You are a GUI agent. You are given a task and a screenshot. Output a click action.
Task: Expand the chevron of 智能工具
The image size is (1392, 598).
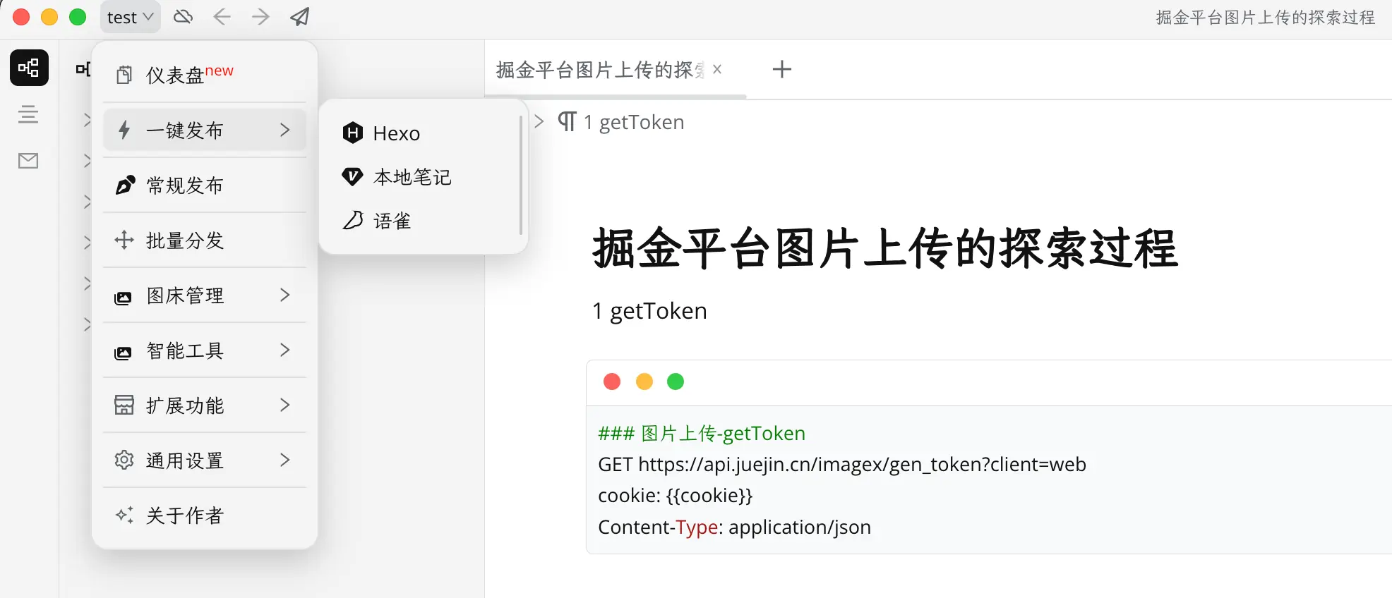pyautogui.click(x=284, y=350)
